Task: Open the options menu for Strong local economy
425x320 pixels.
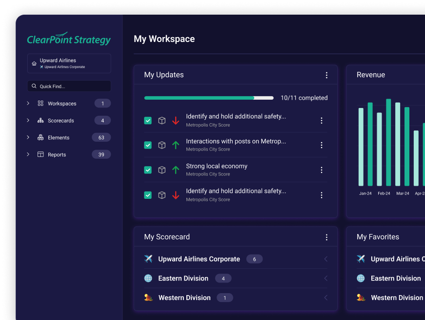Action: 322,170
